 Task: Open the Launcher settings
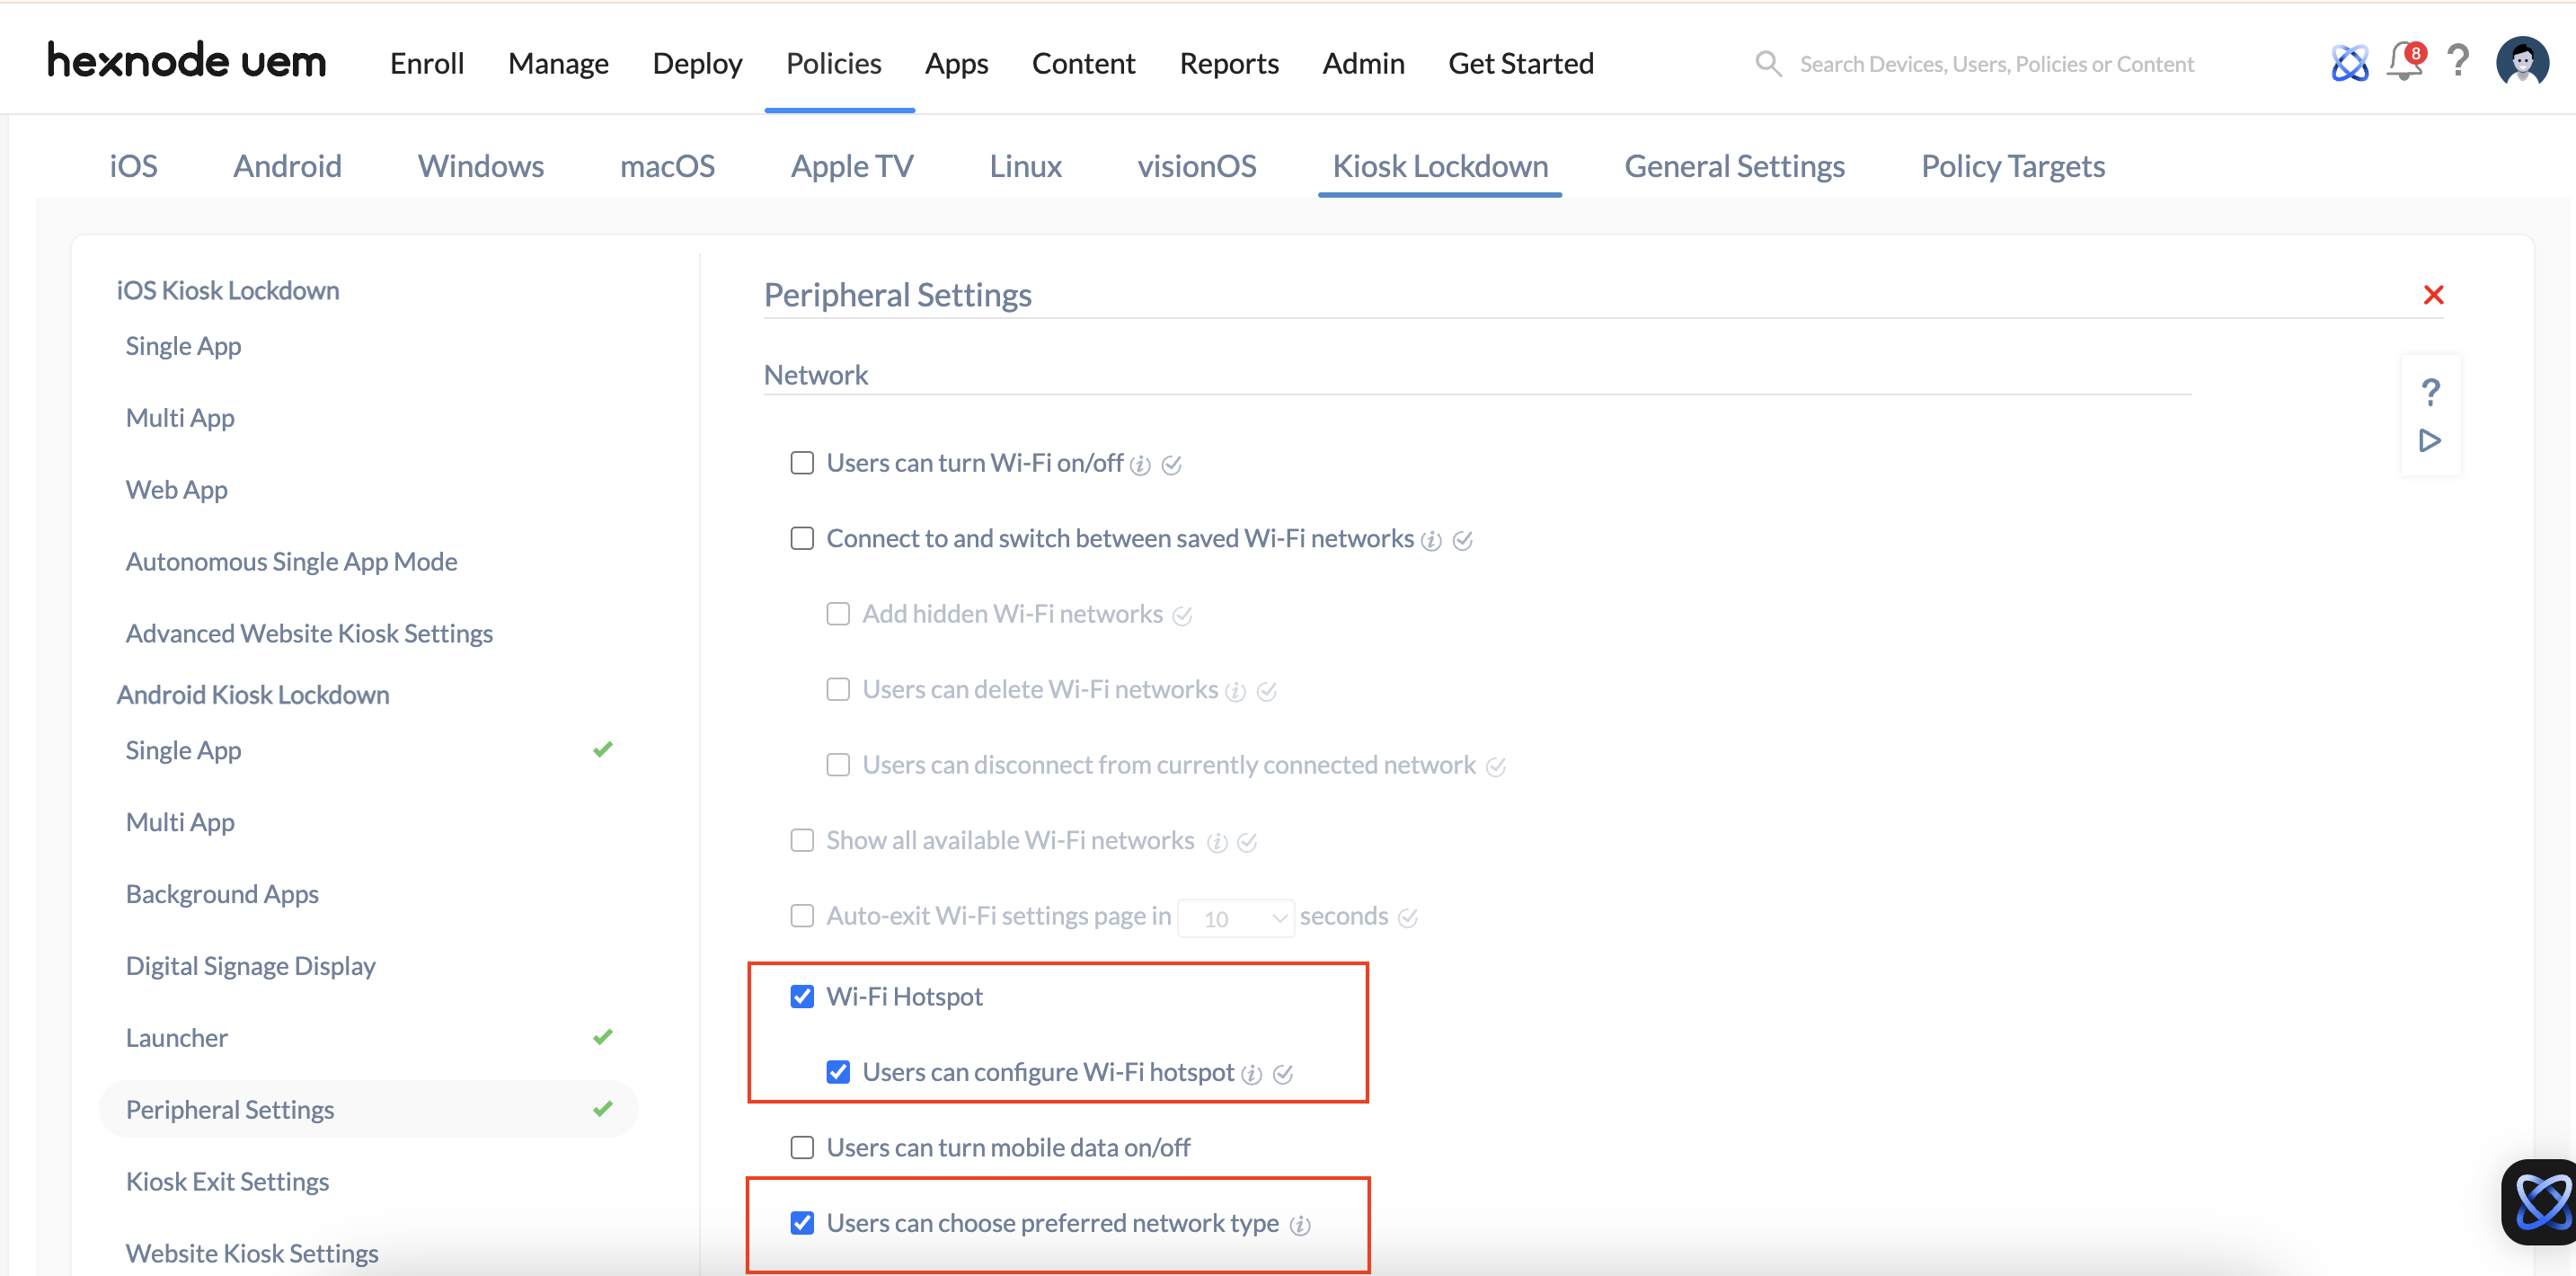tap(176, 1038)
